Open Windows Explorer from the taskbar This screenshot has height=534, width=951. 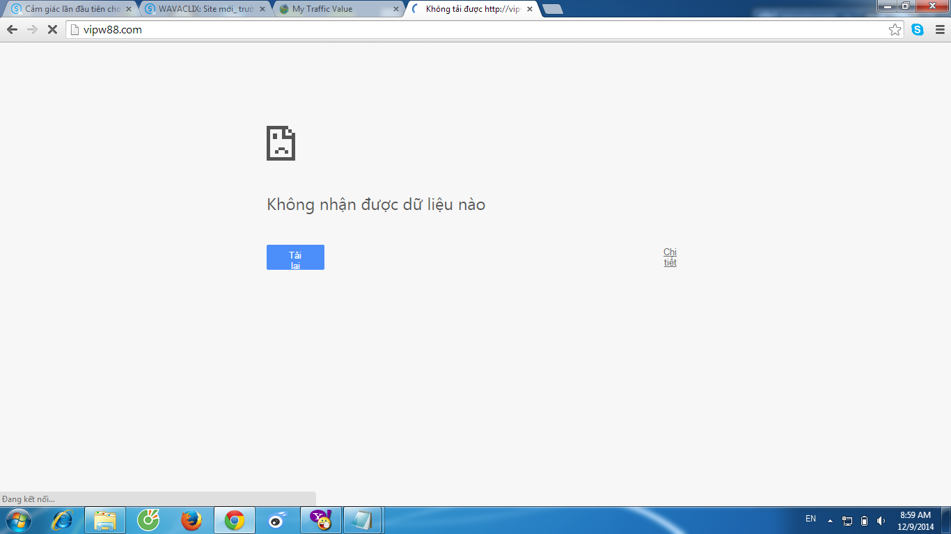(x=105, y=520)
